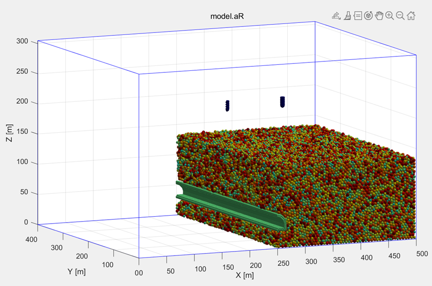432x286 pixels.
Task: Select the plot title model.aR
Action: (227, 16)
